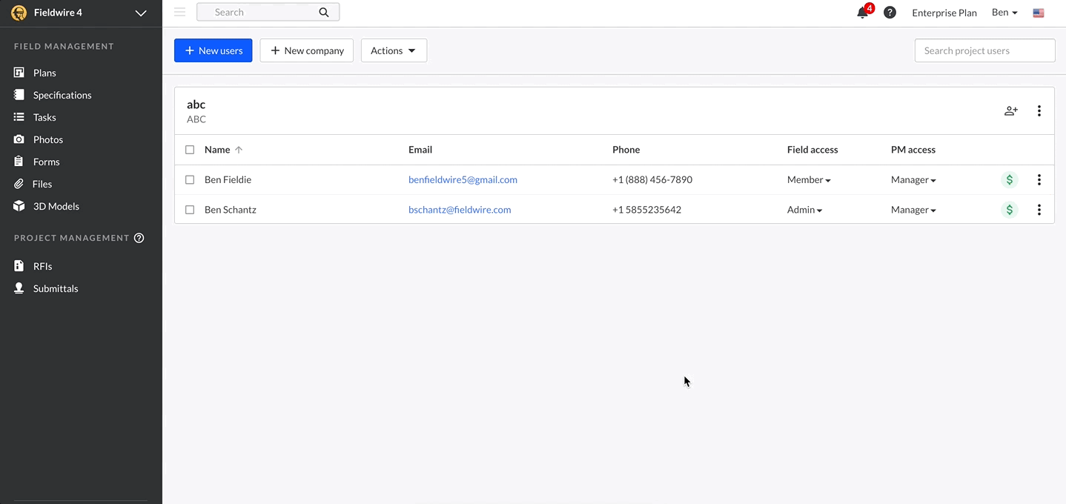Open the Plans section in the sidebar
Image resolution: width=1066 pixels, height=504 pixels.
(44, 72)
